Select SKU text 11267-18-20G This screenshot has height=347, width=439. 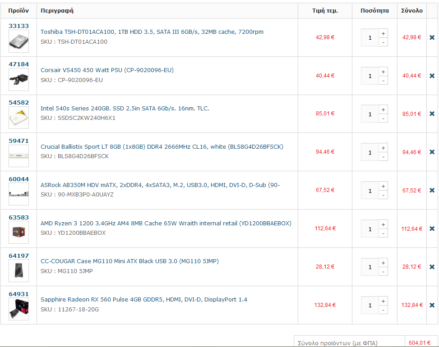(x=79, y=310)
